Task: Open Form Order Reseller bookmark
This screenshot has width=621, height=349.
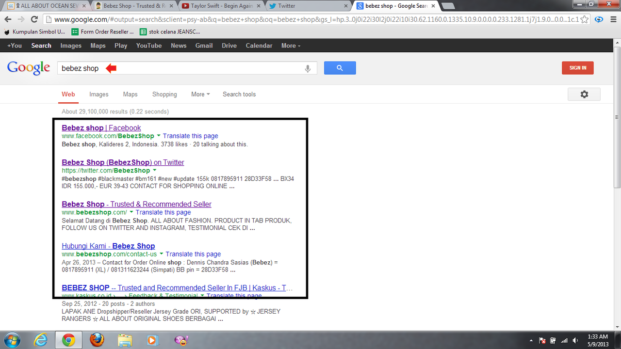Action: [102, 32]
